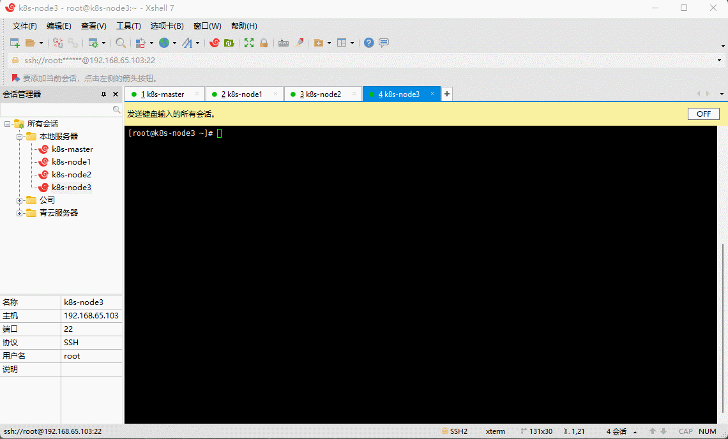Open the tab list dropdown at tab bar end
The width and height of the screenshot is (728, 439).
722,94
